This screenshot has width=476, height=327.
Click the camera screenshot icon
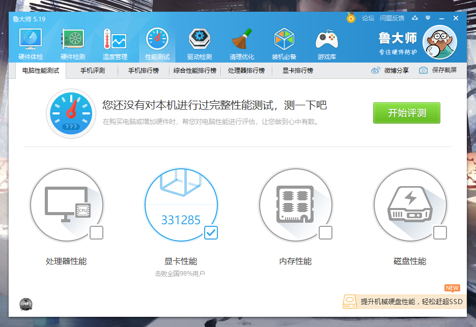(423, 70)
